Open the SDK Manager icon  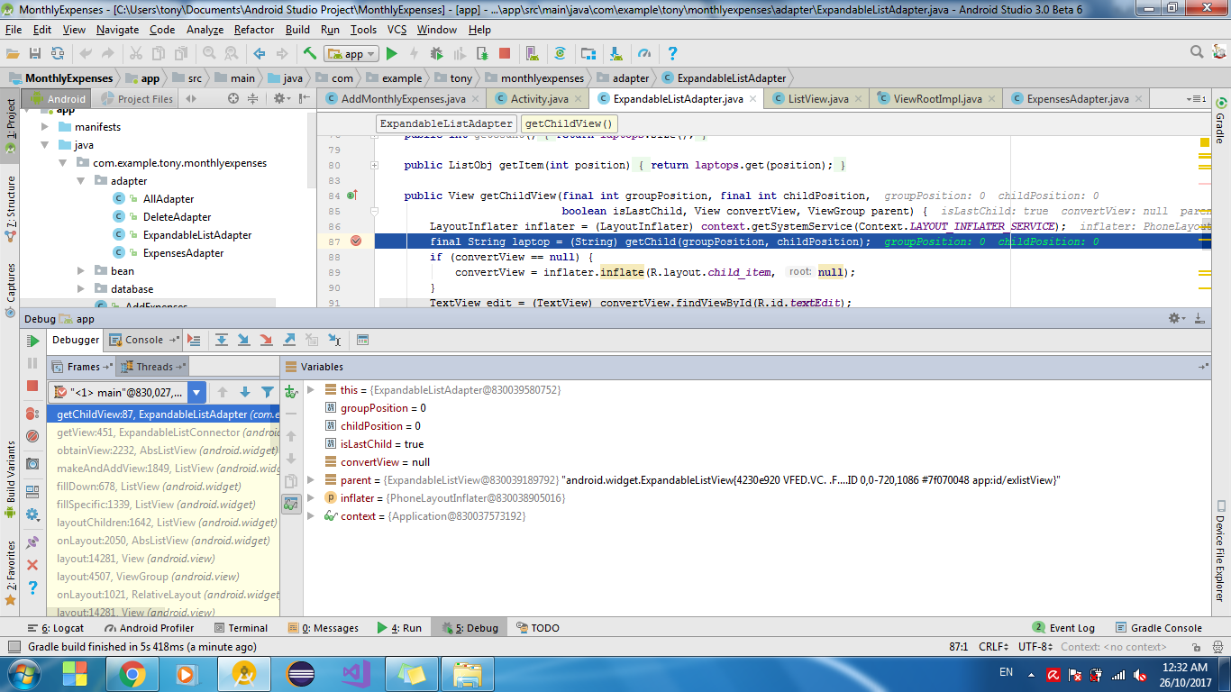(616, 54)
